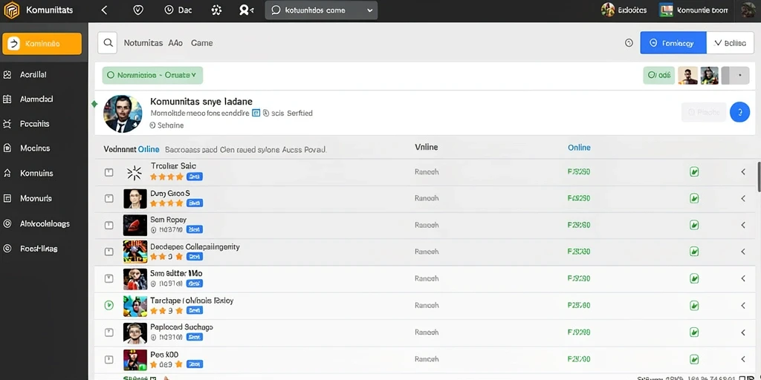Open the shield icon in top bar
Viewport: 761px width, 380px height.
pyautogui.click(x=138, y=10)
